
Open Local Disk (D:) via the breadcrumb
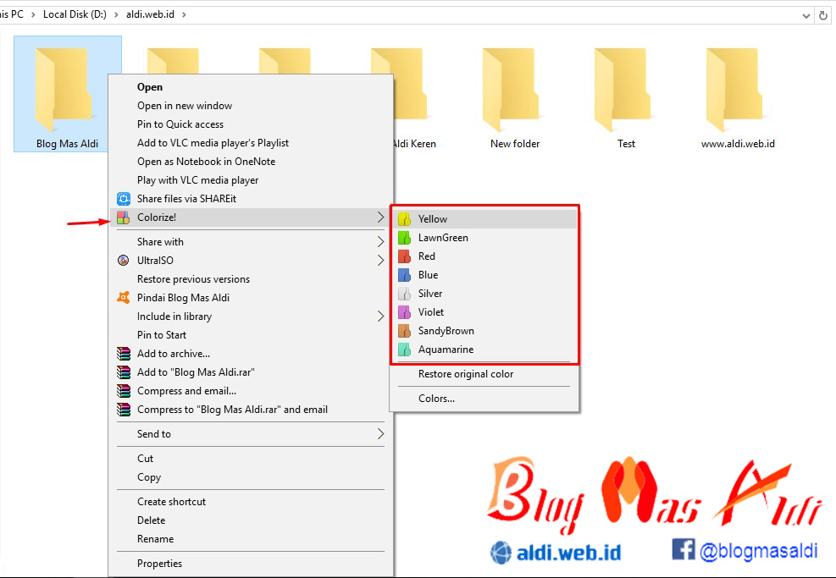point(75,14)
